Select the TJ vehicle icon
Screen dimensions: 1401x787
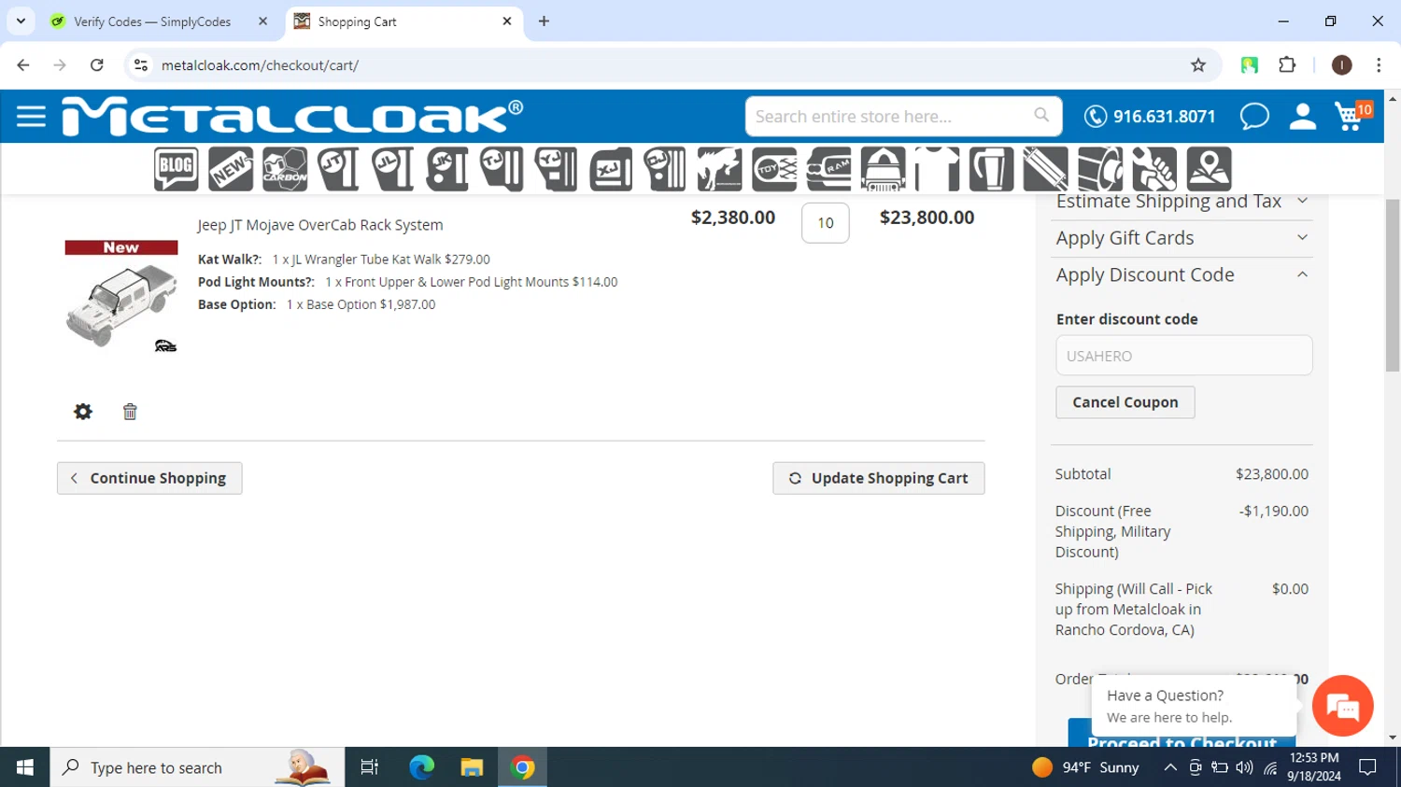click(x=502, y=169)
